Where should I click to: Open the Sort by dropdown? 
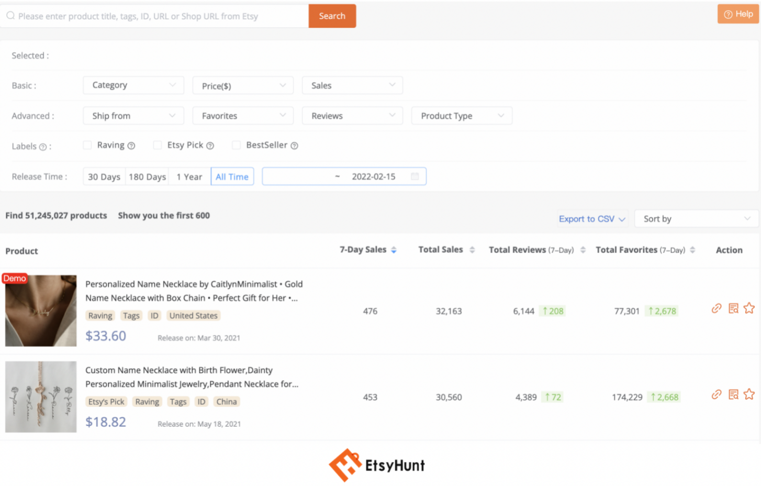(x=696, y=218)
